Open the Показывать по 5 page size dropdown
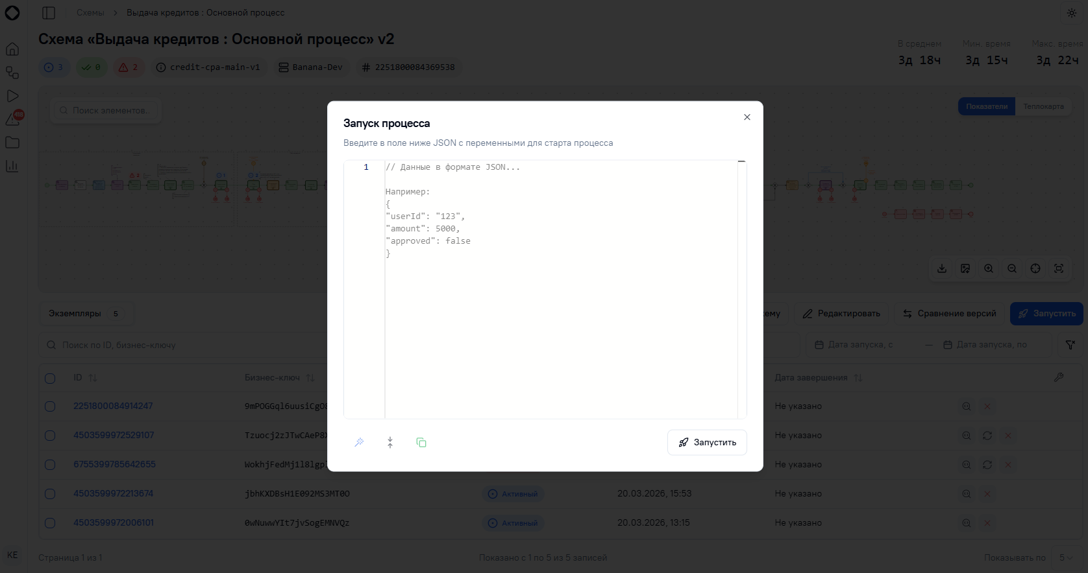This screenshot has width=1088, height=573. (x=1066, y=557)
